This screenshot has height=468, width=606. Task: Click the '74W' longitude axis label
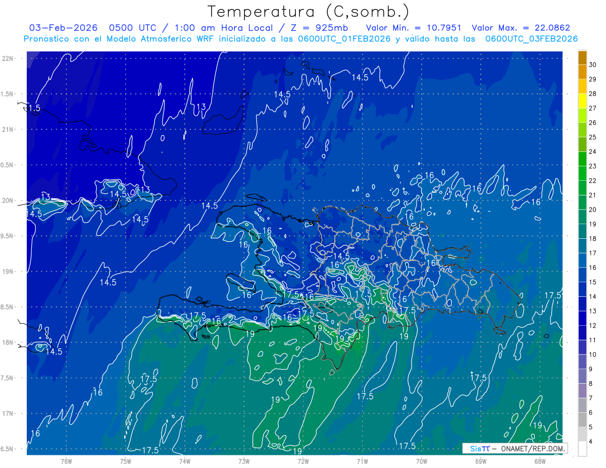(185, 461)
